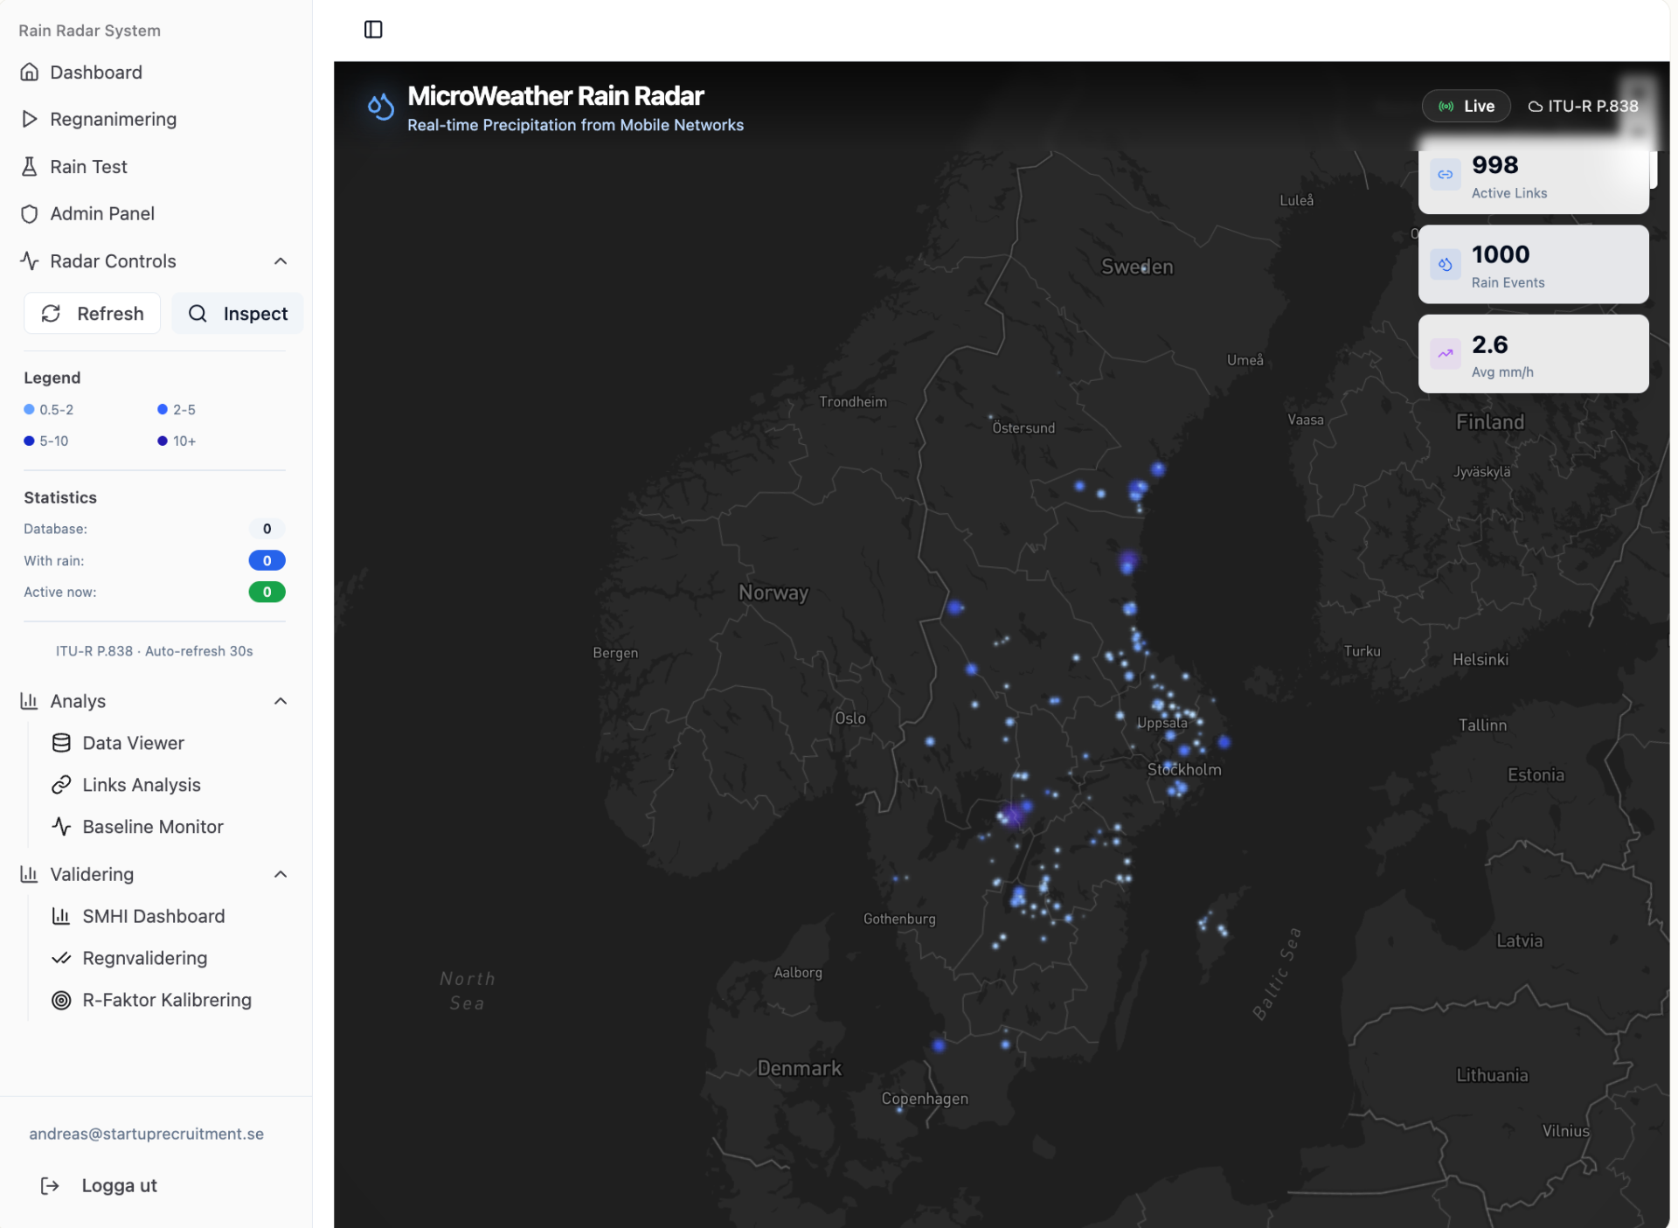
Task: Open the Admin Panel shield icon
Action: point(29,213)
